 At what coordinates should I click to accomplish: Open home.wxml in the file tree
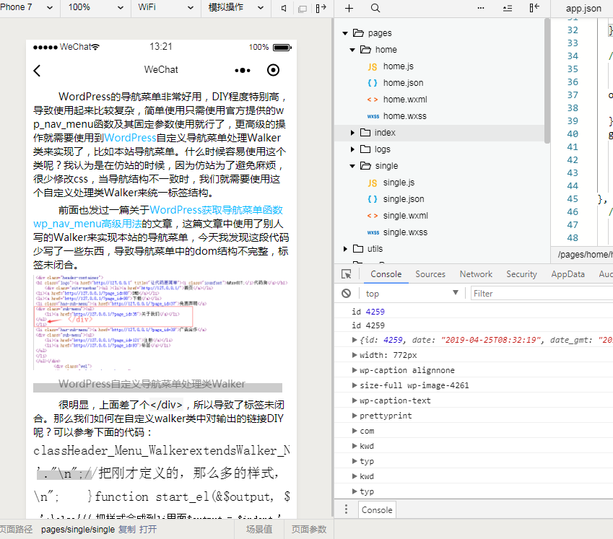click(404, 100)
